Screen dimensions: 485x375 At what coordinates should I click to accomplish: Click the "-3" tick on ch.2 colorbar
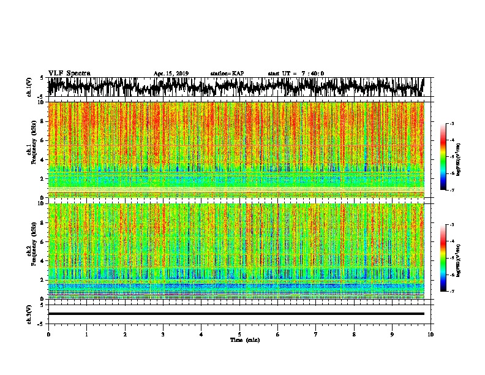(451, 225)
